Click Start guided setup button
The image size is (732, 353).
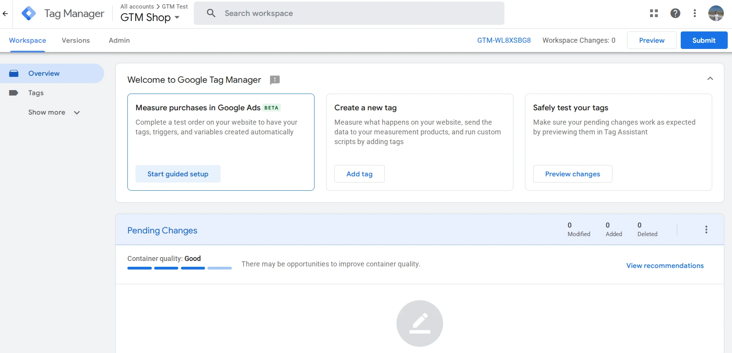coord(178,174)
